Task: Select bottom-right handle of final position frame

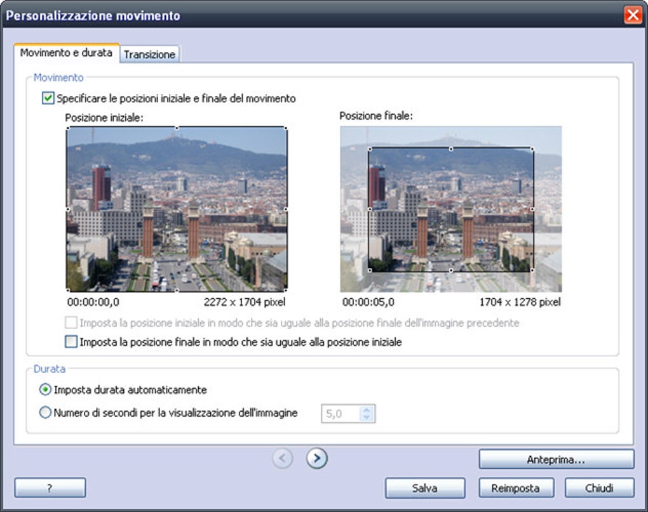Action: 532,271
